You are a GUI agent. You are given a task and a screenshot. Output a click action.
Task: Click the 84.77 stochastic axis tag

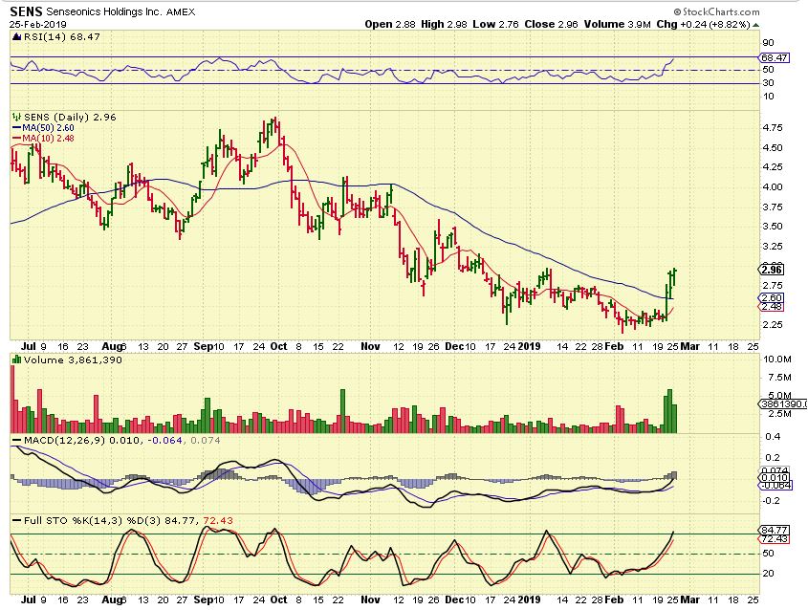click(x=774, y=530)
